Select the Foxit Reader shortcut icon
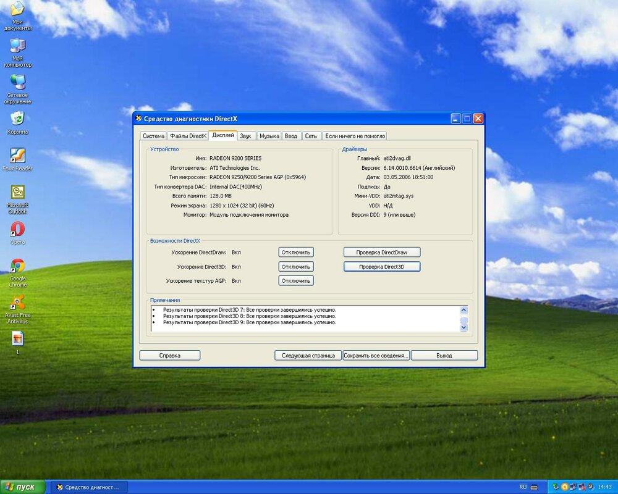The width and height of the screenshot is (618, 494). click(x=17, y=159)
